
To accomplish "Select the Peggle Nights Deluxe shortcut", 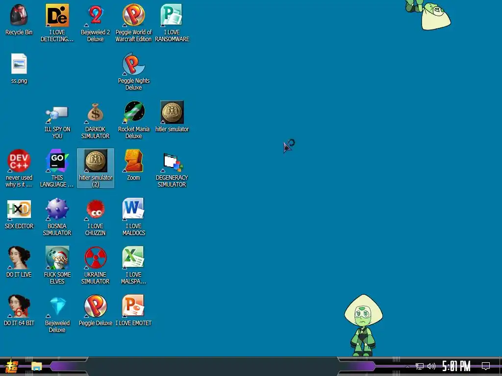I will coord(133,71).
